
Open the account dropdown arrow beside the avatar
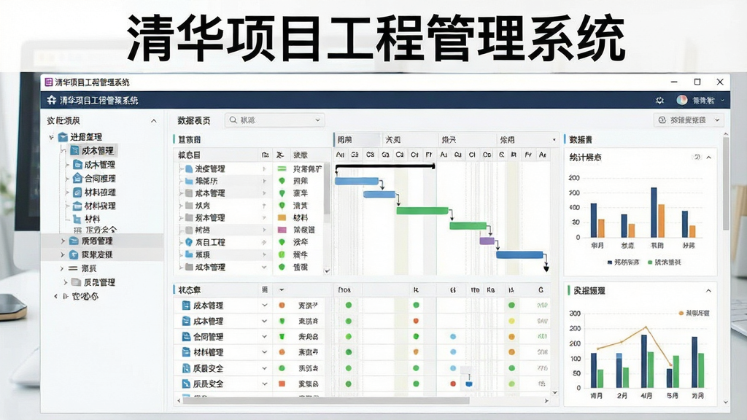click(723, 100)
